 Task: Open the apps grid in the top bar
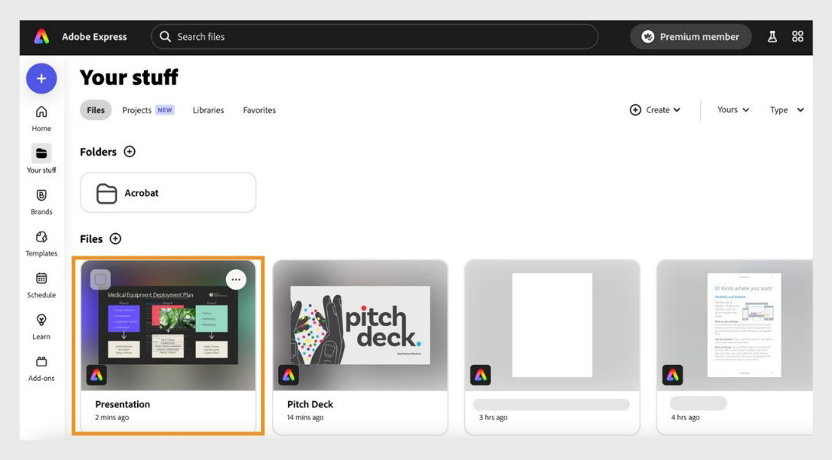(x=798, y=36)
